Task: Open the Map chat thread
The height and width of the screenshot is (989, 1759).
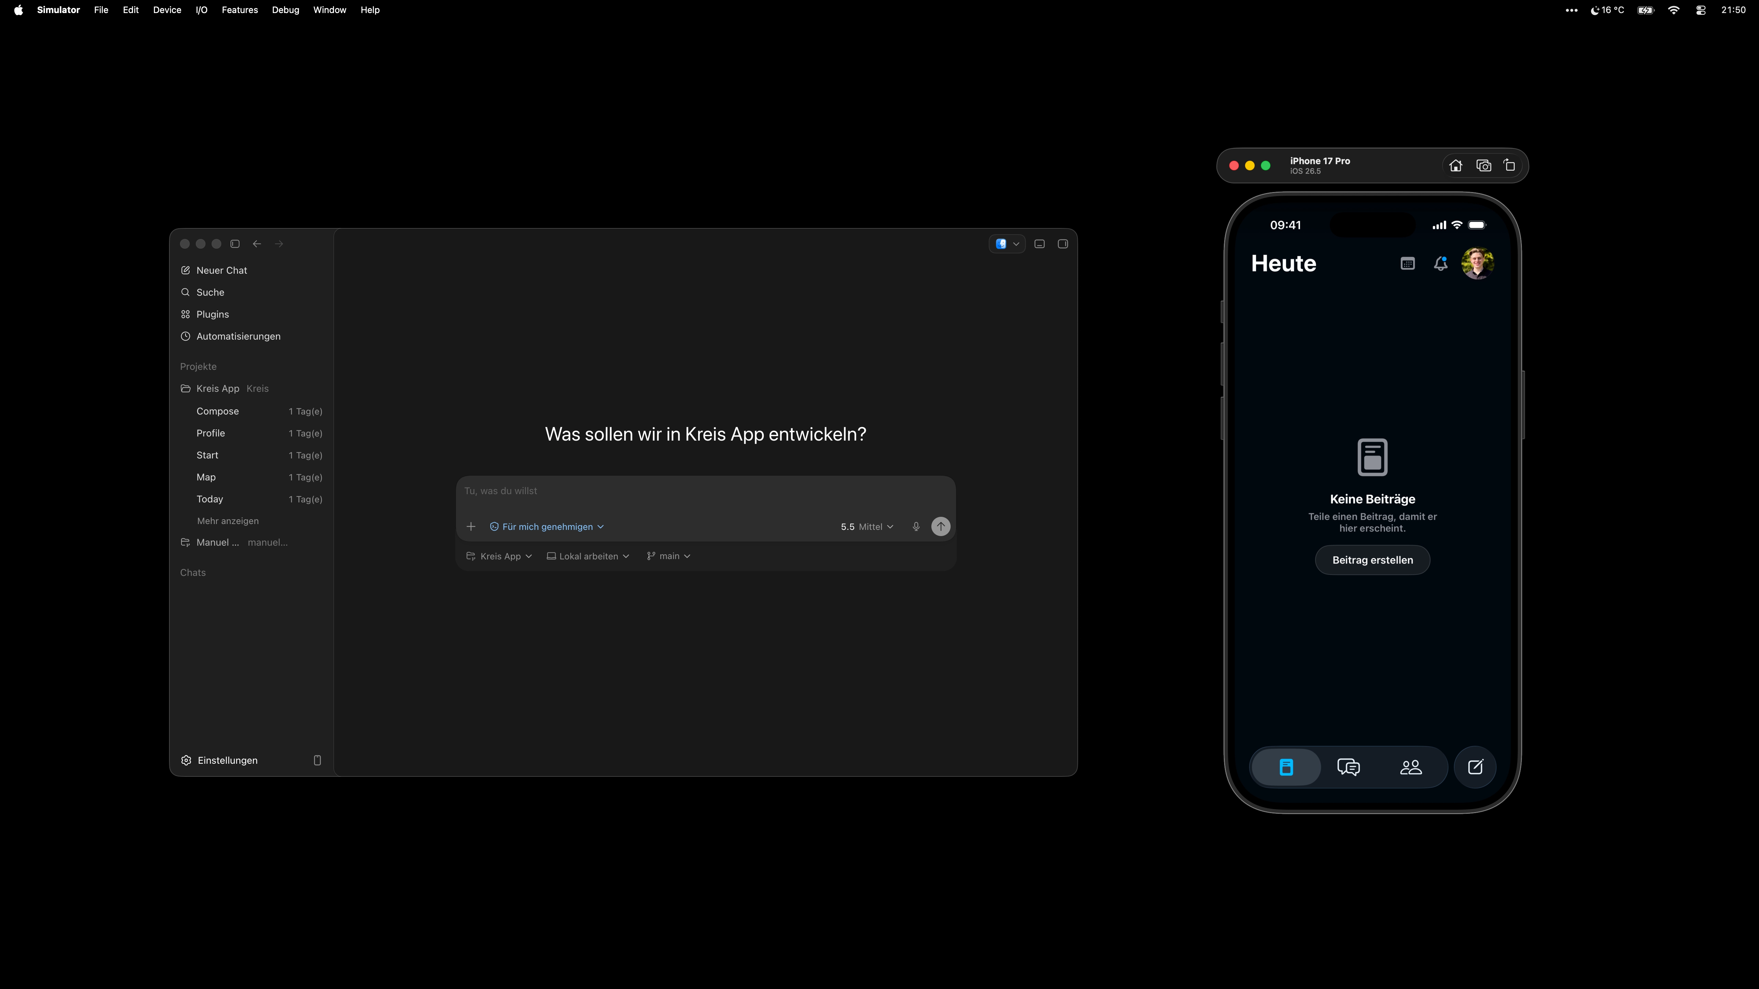Action: point(251,476)
